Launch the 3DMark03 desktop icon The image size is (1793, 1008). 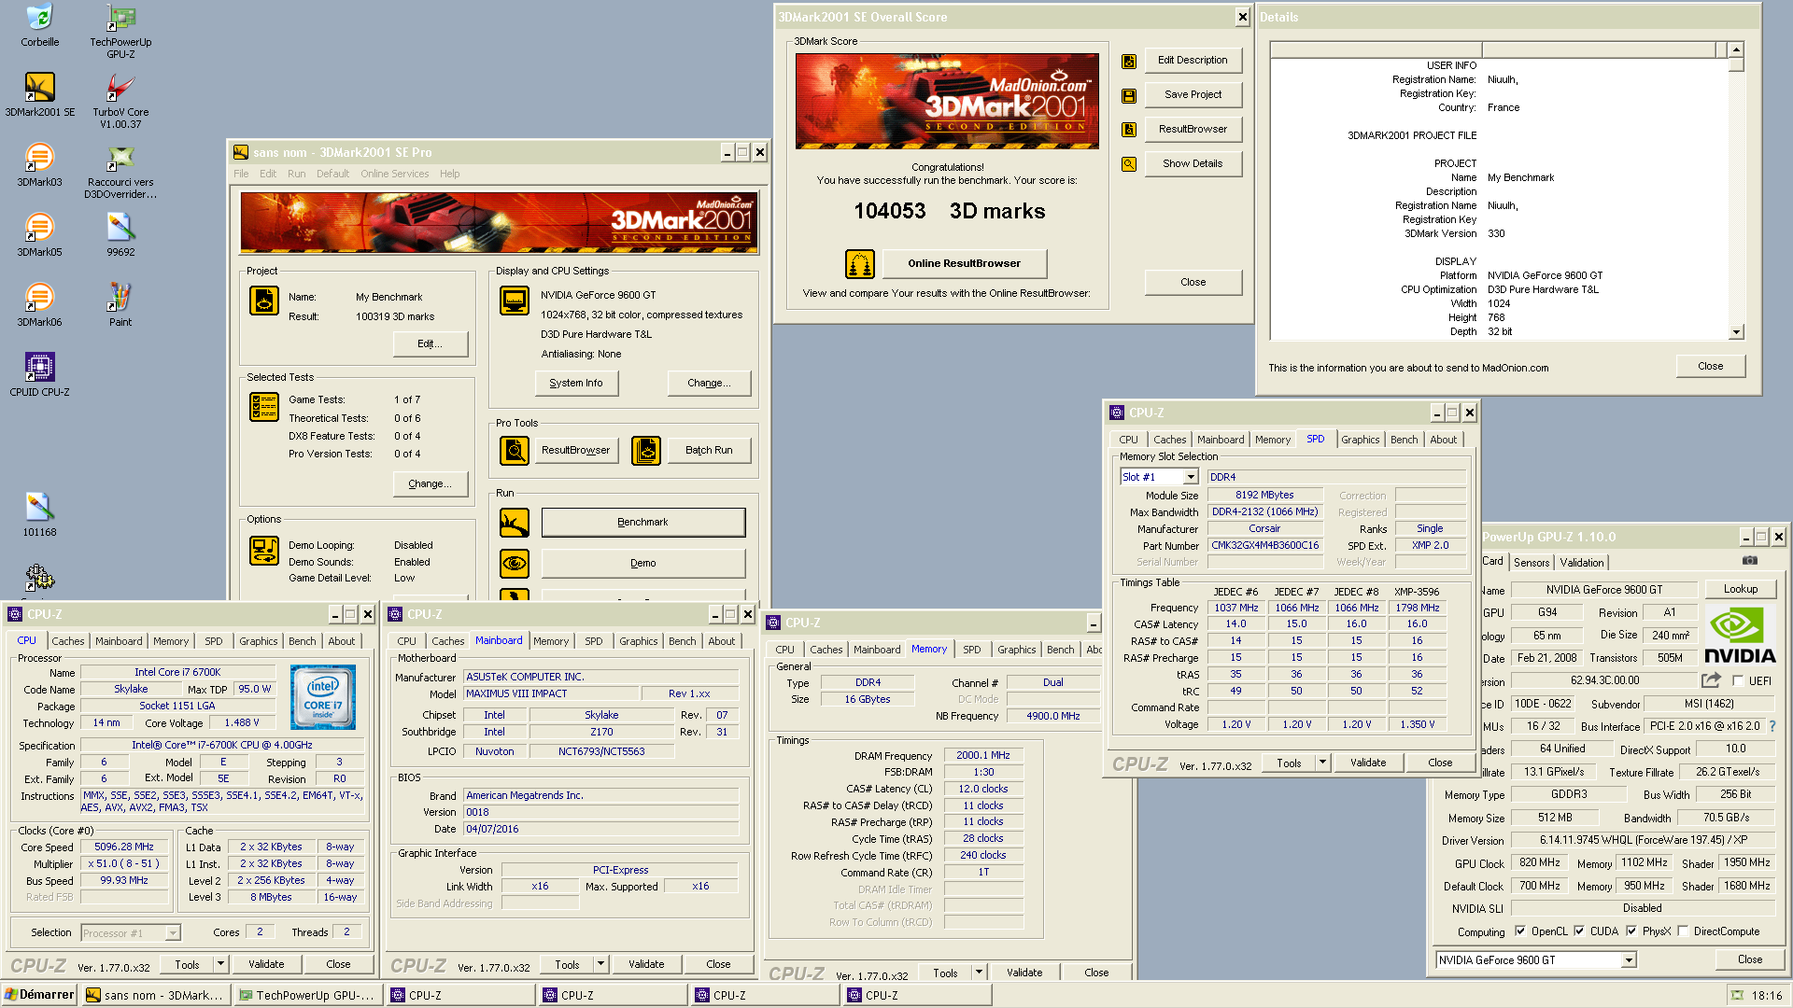pyautogui.click(x=39, y=164)
